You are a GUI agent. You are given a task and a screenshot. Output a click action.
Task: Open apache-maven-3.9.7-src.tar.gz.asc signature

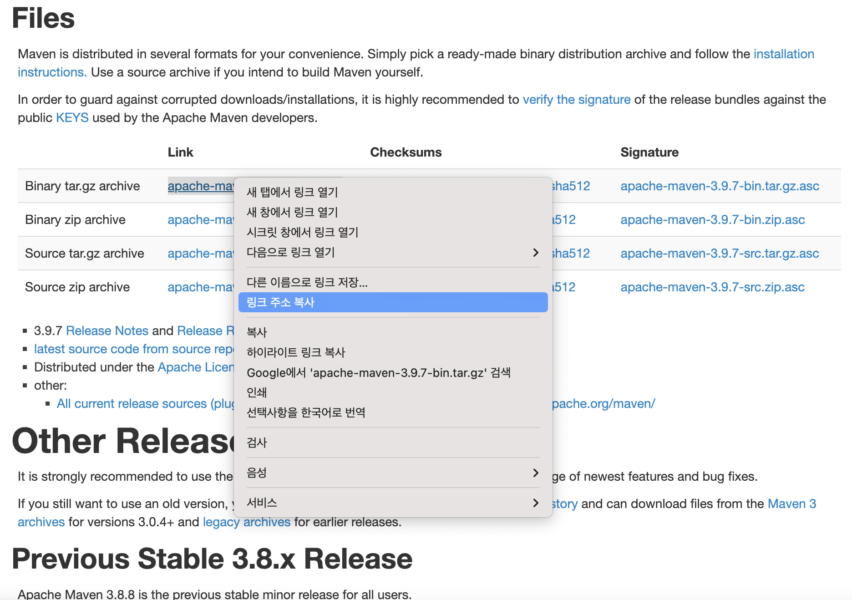(720, 253)
